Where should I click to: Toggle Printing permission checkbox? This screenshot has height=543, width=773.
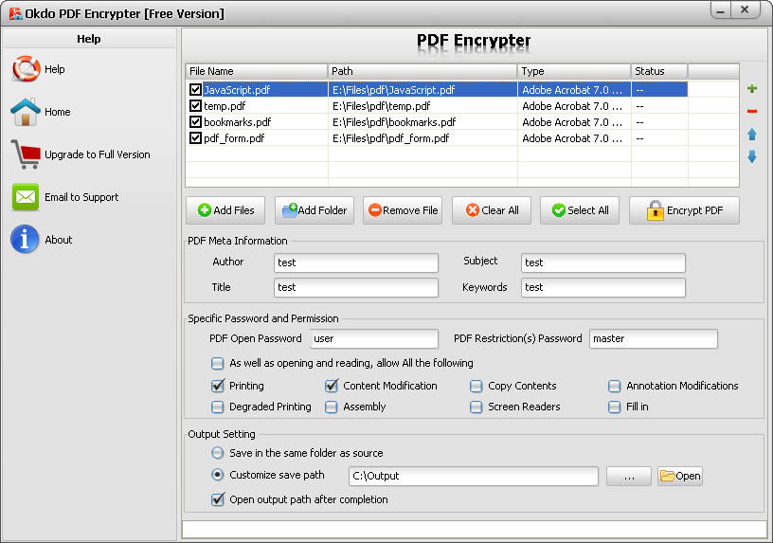pyautogui.click(x=218, y=386)
